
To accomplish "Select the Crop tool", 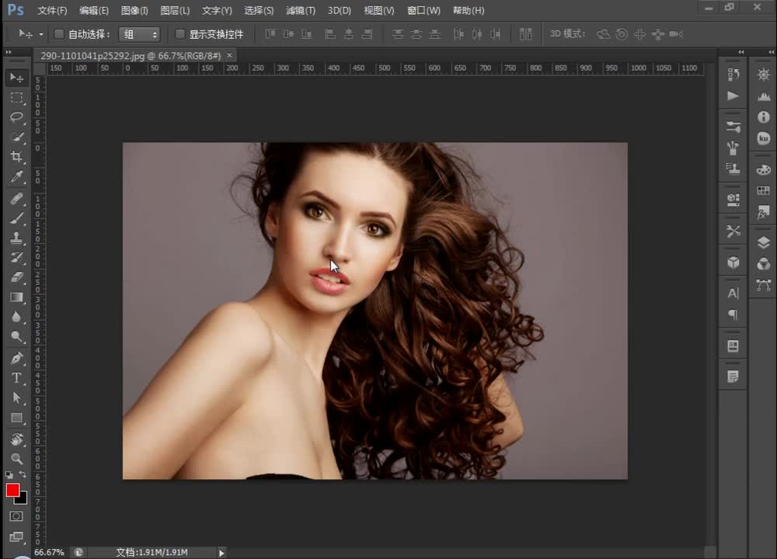I will point(16,158).
